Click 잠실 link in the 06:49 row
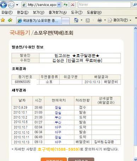The height and width of the screenshot is (161, 137). click(x=58, y=137)
